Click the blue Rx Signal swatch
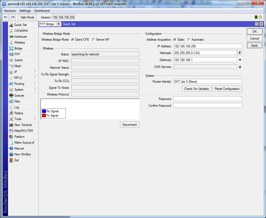 [x=44, y=111]
